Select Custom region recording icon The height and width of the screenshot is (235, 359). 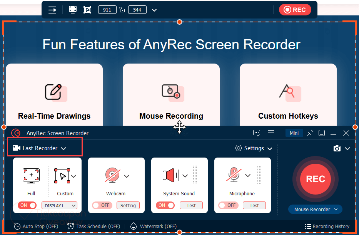tap(62, 176)
